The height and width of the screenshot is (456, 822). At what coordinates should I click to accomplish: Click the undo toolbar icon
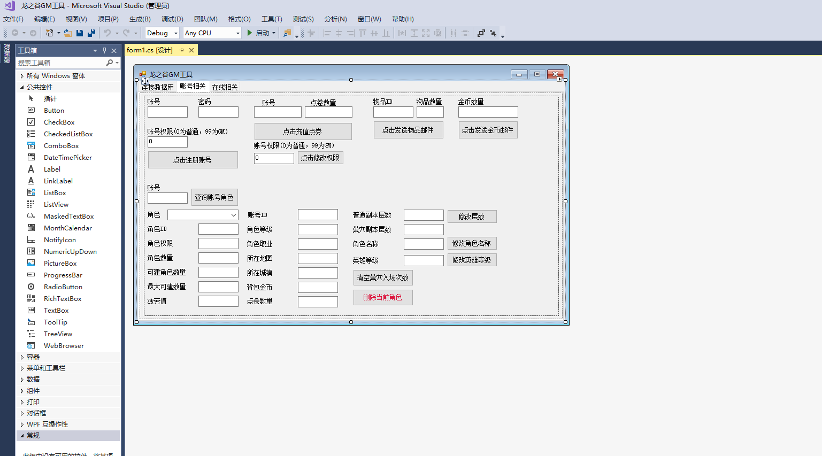point(107,33)
